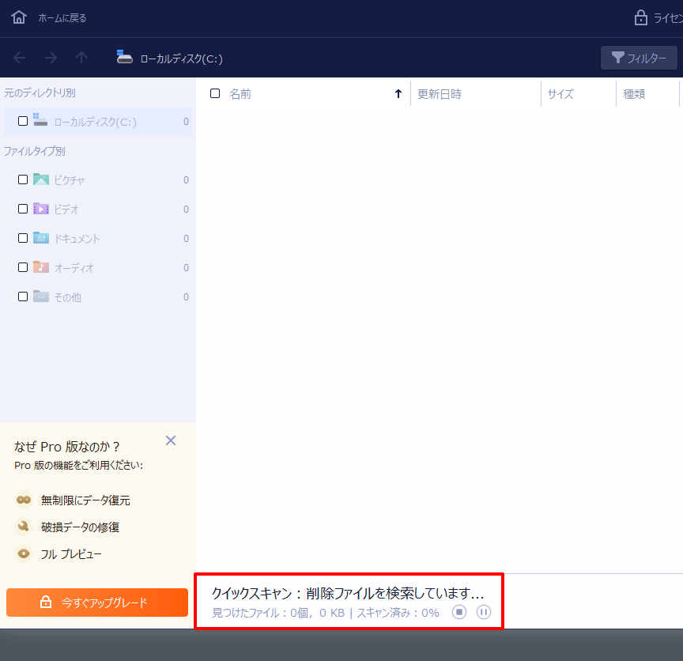Select the オーディオ file type
Viewport: 683px width, 661px height.
pyautogui.click(x=73, y=268)
